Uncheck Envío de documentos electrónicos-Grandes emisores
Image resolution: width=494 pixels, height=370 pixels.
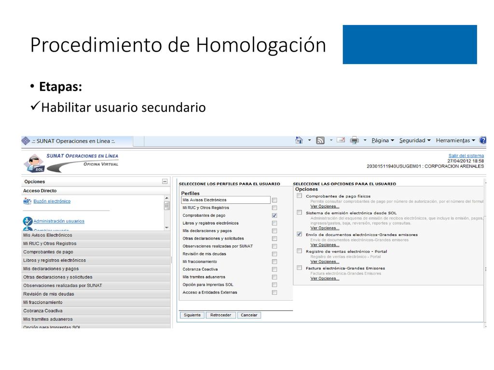click(x=299, y=235)
